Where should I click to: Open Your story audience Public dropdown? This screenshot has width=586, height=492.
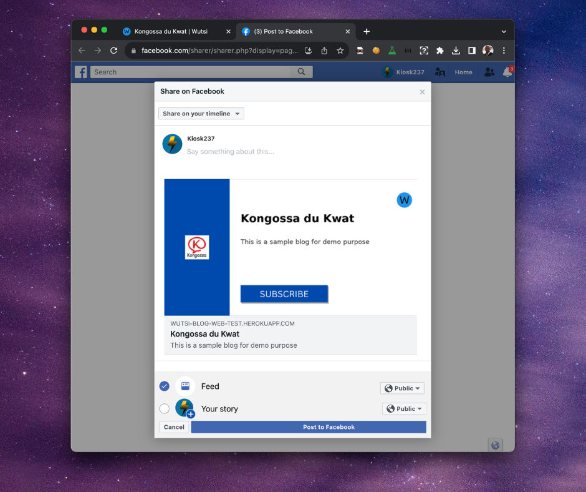point(404,408)
